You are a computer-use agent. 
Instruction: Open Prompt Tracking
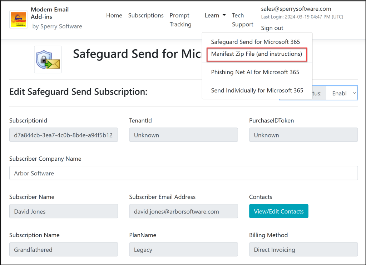(x=180, y=20)
